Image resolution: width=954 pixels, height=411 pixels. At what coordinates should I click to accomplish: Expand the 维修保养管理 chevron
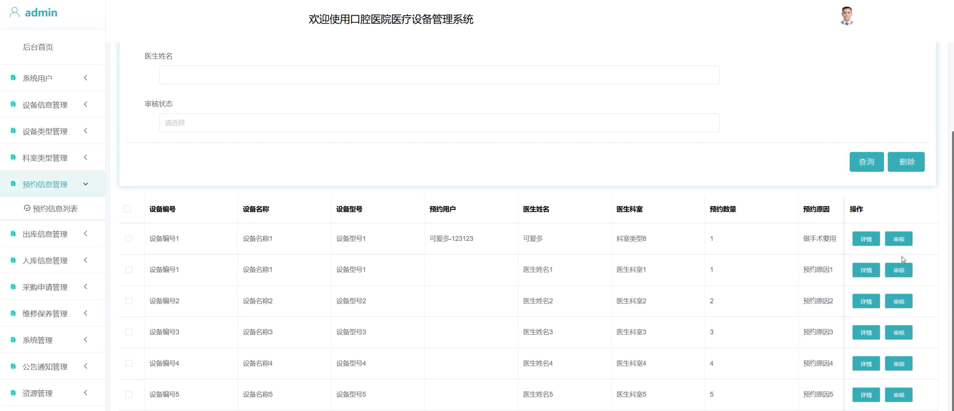click(x=85, y=313)
